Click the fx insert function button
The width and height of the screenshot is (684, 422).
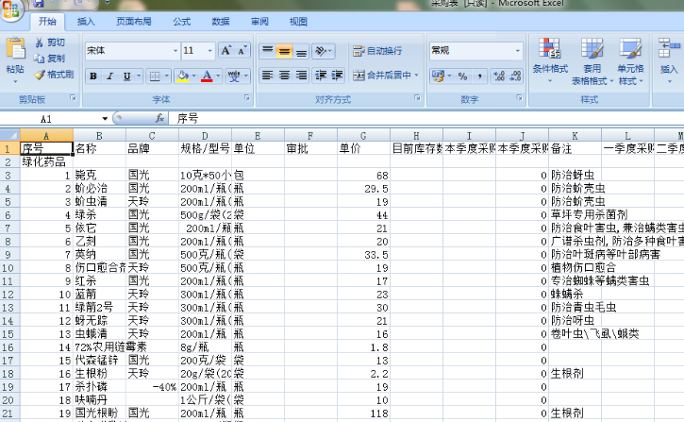pos(159,118)
